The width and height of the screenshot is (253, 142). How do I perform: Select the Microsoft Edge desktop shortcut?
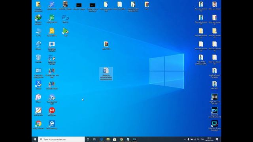pos(52,125)
